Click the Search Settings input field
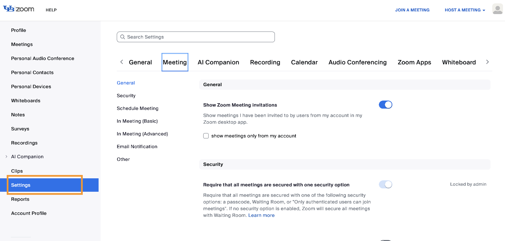505x241 pixels. [199, 37]
